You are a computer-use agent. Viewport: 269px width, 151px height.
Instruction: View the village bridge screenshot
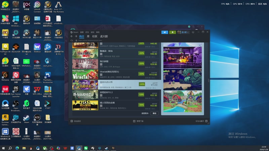point(183,101)
